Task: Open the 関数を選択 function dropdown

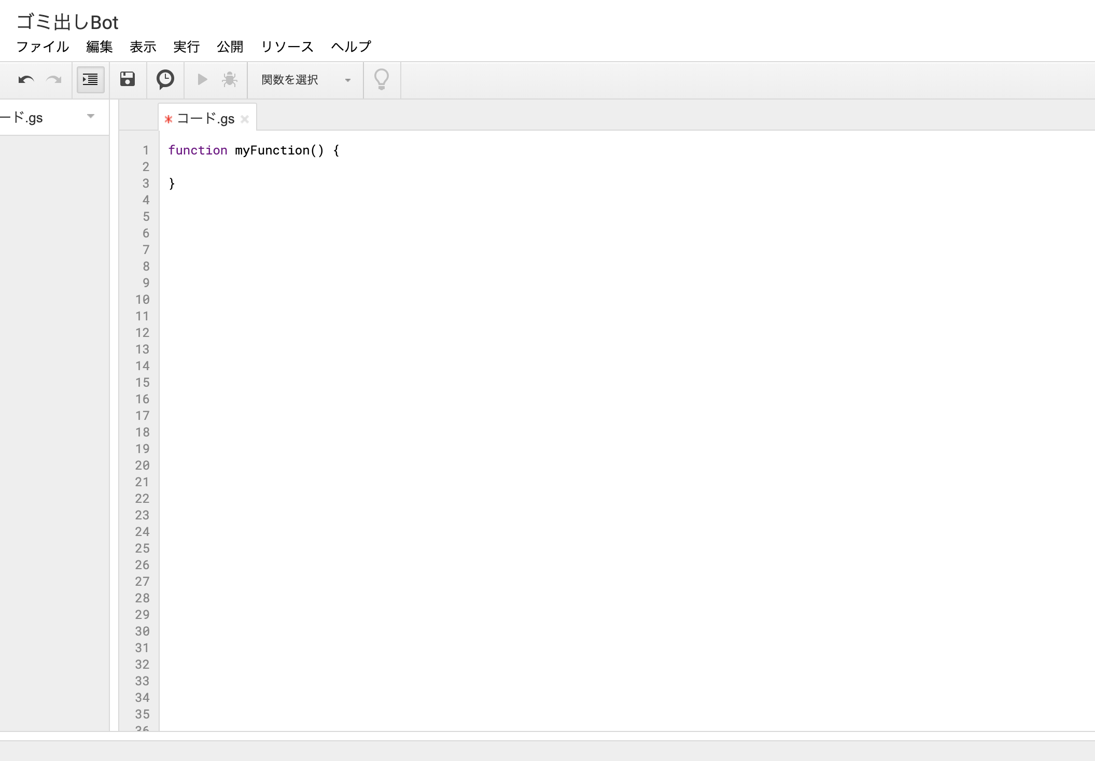Action: point(306,80)
